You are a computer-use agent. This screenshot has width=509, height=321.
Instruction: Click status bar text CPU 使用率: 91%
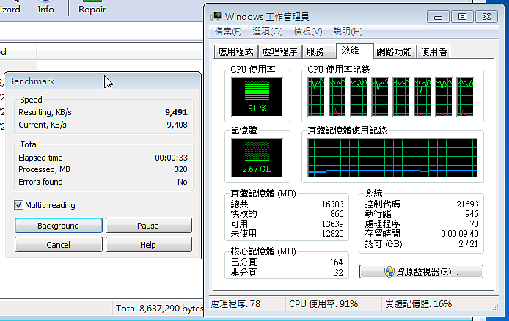323,304
